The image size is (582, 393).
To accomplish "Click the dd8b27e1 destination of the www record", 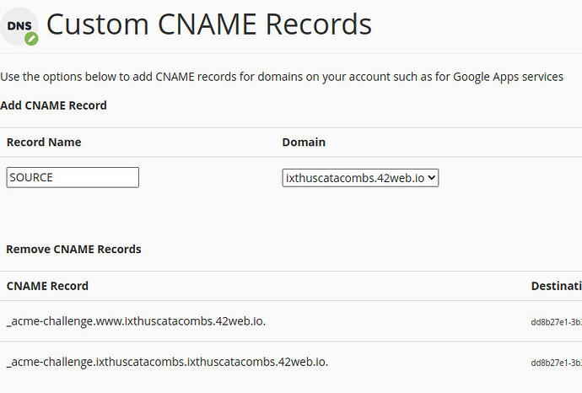I will (557, 322).
